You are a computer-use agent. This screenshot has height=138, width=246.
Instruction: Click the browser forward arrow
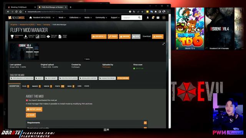(x=12, y=11)
